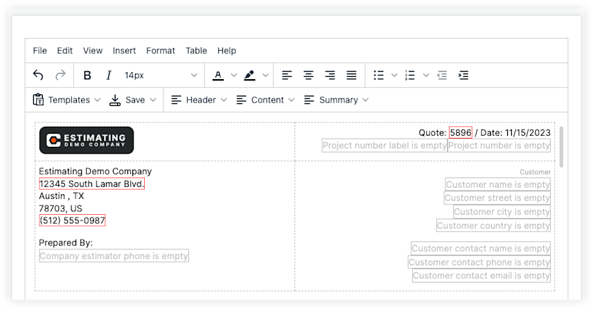The image size is (593, 309).
Task: Click the Customer contact email placeholder
Action: pos(481,276)
